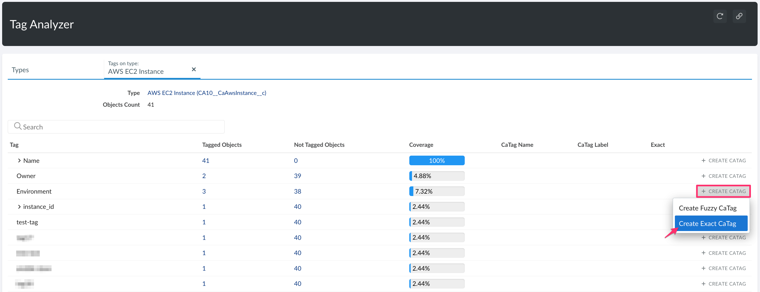Click the copy link icon in header
This screenshot has width=760, height=292.
pyautogui.click(x=739, y=16)
